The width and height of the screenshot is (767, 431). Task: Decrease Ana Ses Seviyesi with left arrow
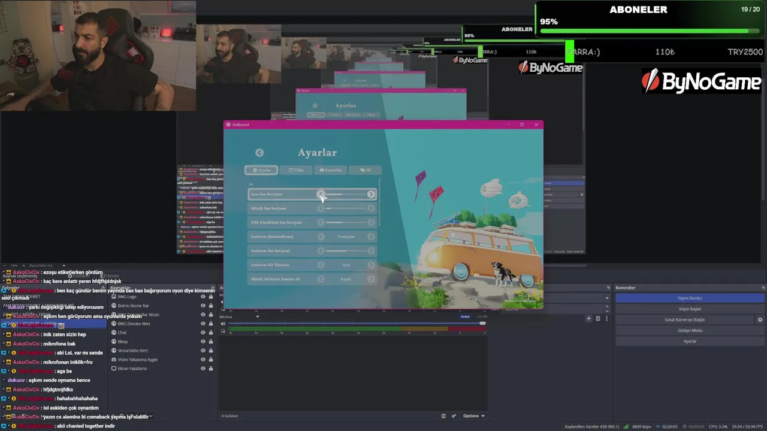coord(321,194)
